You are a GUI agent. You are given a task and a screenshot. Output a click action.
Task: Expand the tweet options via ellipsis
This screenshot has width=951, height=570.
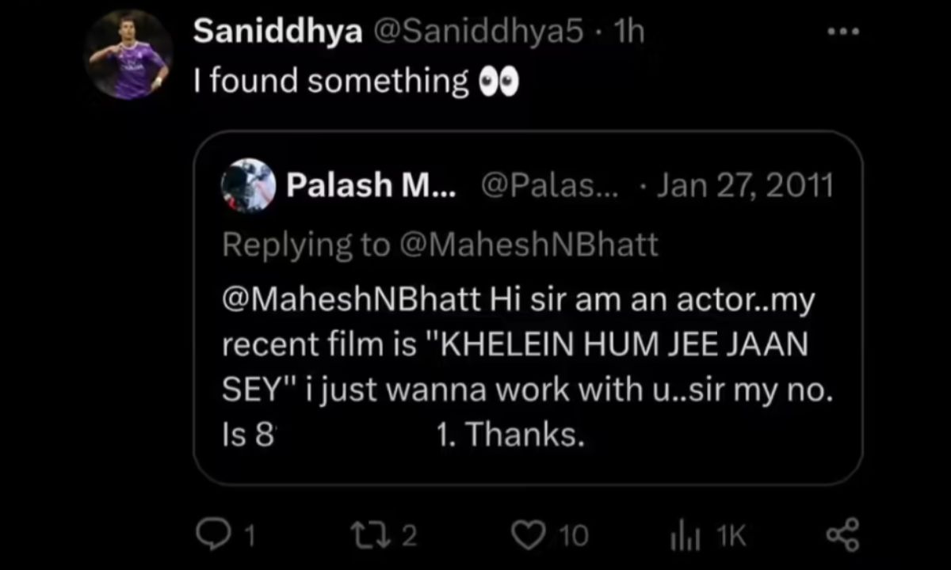tap(842, 30)
